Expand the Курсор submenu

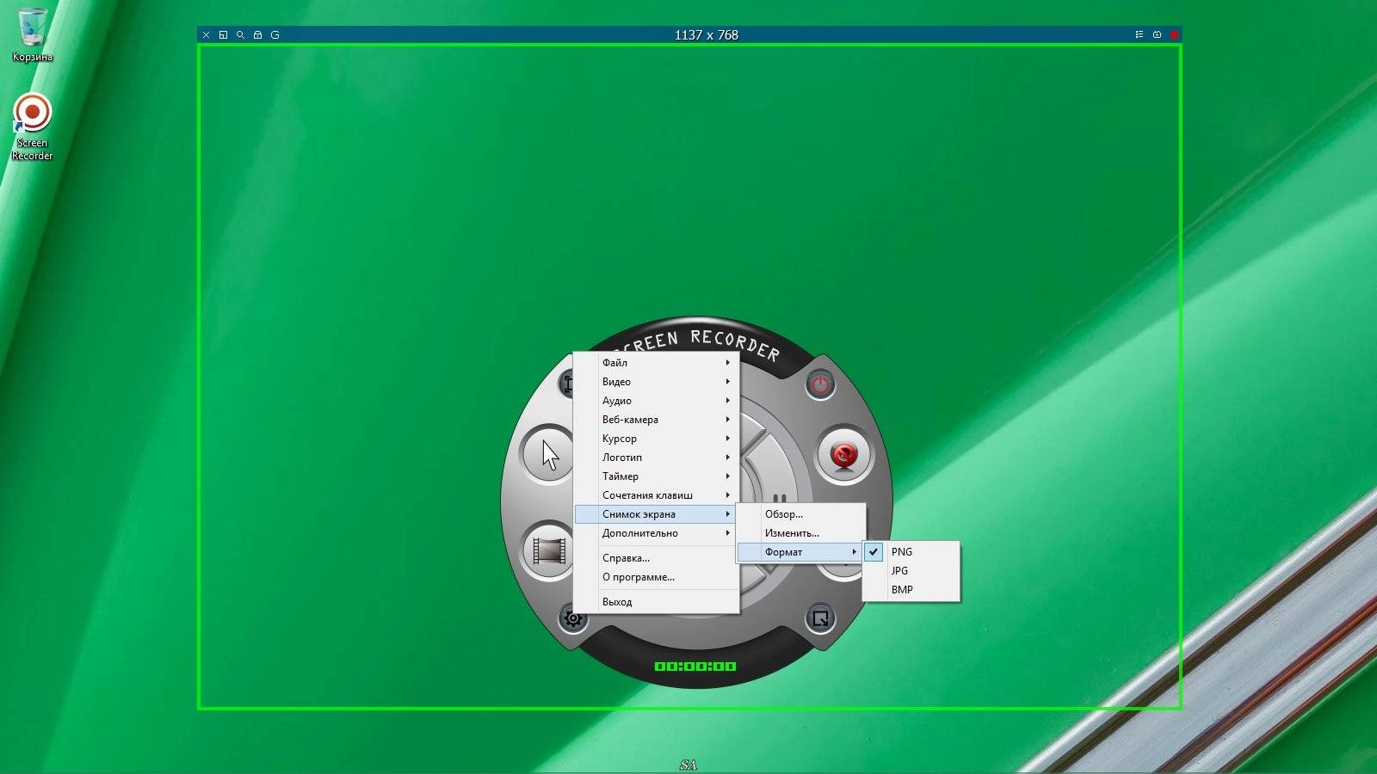(x=657, y=439)
